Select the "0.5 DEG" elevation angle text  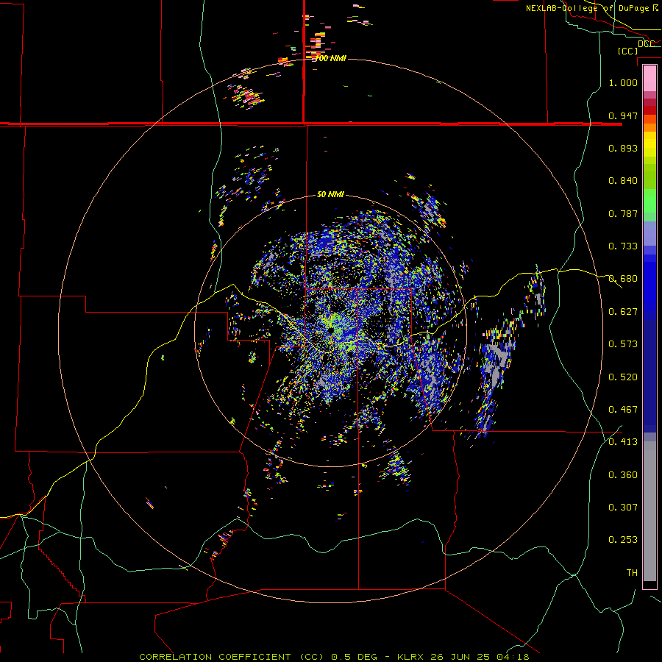(x=354, y=657)
